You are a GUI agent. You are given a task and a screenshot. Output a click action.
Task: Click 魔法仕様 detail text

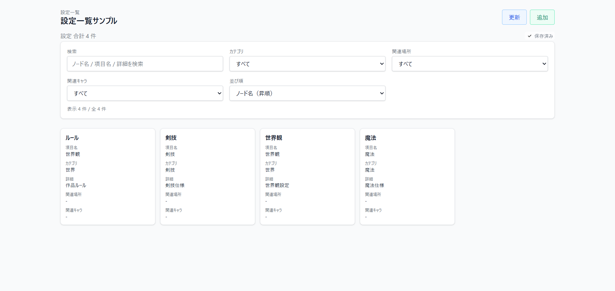click(375, 185)
